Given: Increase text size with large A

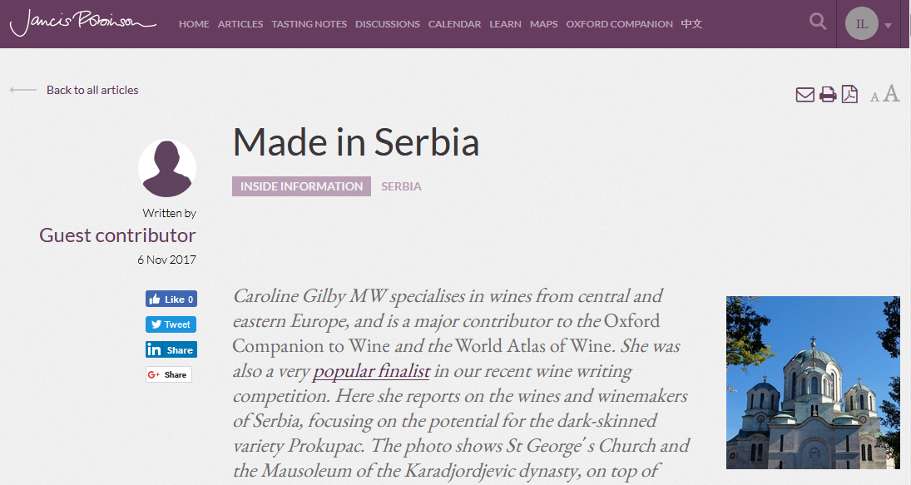Looking at the screenshot, I should [891, 94].
